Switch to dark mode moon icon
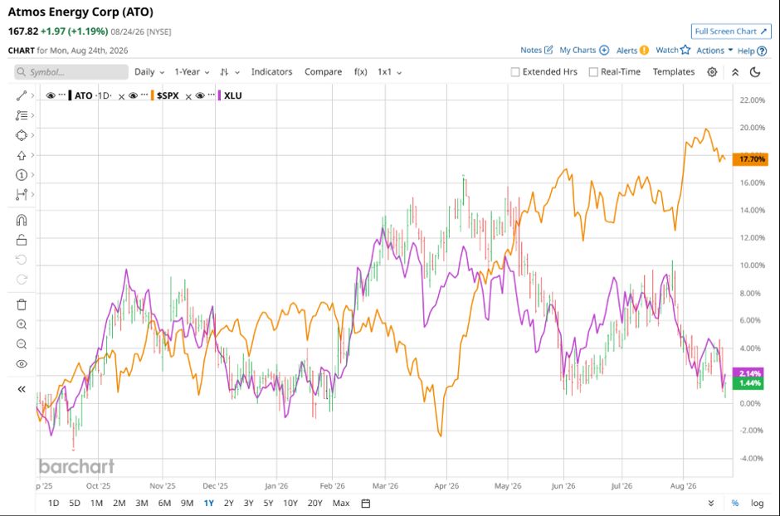Image resolution: width=780 pixels, height=516 pixels. point(755,72)
